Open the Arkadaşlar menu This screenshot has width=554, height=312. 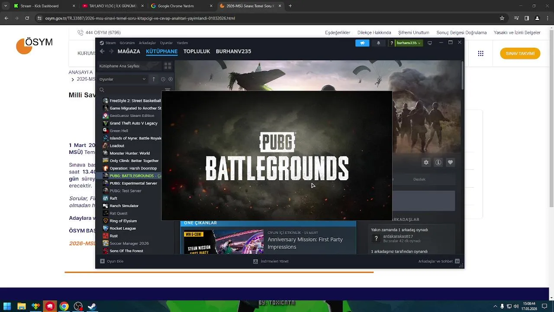click(x=147, y=43)
